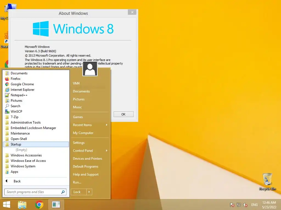Open Devices and Printers
The image size is (281, 210).
click(90, 159)
